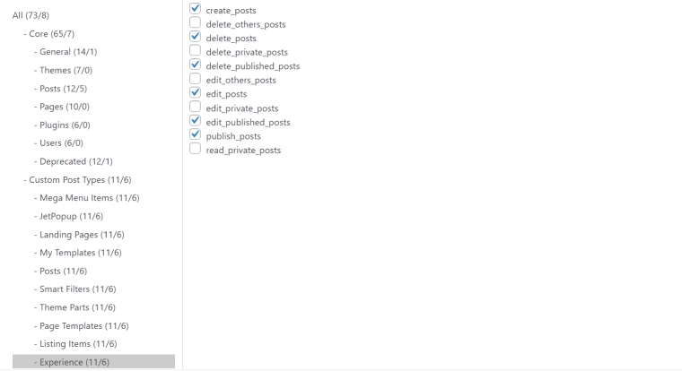The height and width of the screenshot is (371, 682).
Task: Click the delete_published_posts label text
Action: (x=253, y=66)
